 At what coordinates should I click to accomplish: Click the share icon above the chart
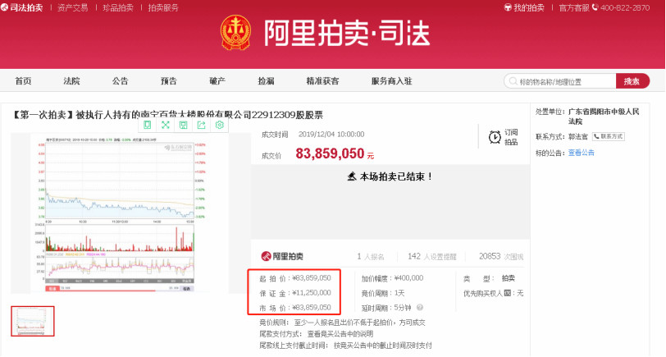pyautogui.click(x=201, y=125)
